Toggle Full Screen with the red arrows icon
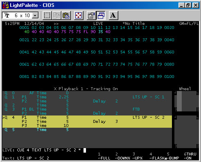The width and height of the screenshot is (201, 162). (79, 16)
